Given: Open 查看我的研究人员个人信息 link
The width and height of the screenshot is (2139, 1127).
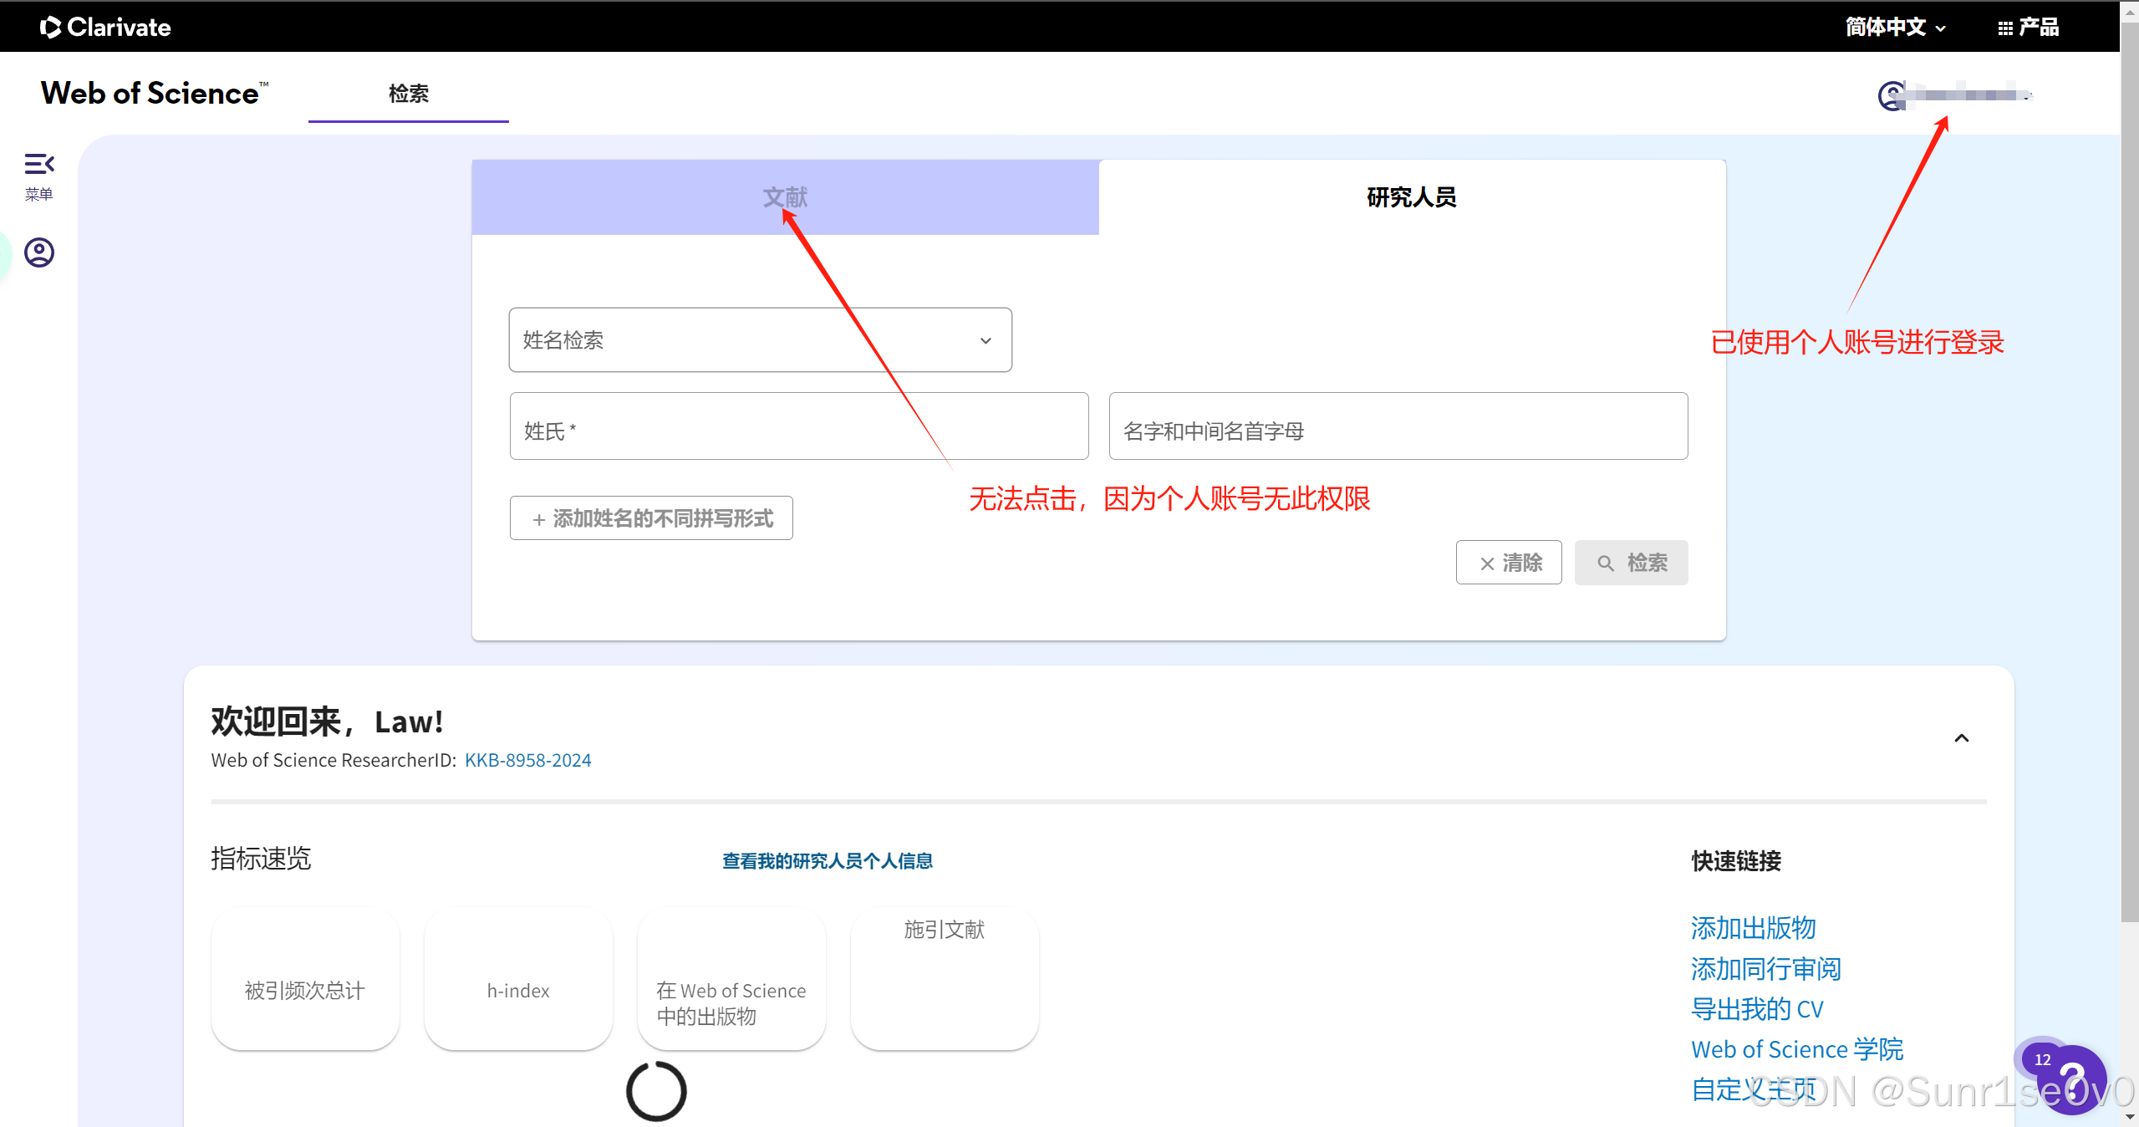Looking at the screenshot, I should click(x=827, y=861).
